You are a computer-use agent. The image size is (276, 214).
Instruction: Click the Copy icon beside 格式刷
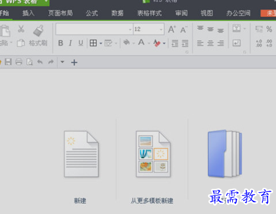(x=21, y=43)
